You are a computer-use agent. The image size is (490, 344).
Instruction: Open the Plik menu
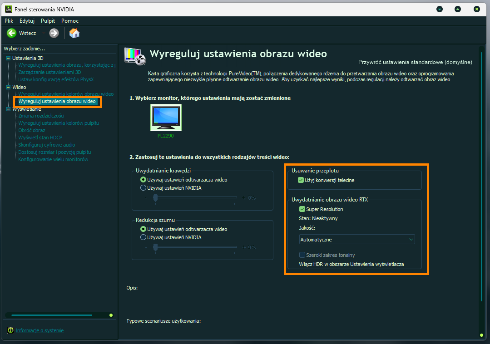[x=9, y=21]
